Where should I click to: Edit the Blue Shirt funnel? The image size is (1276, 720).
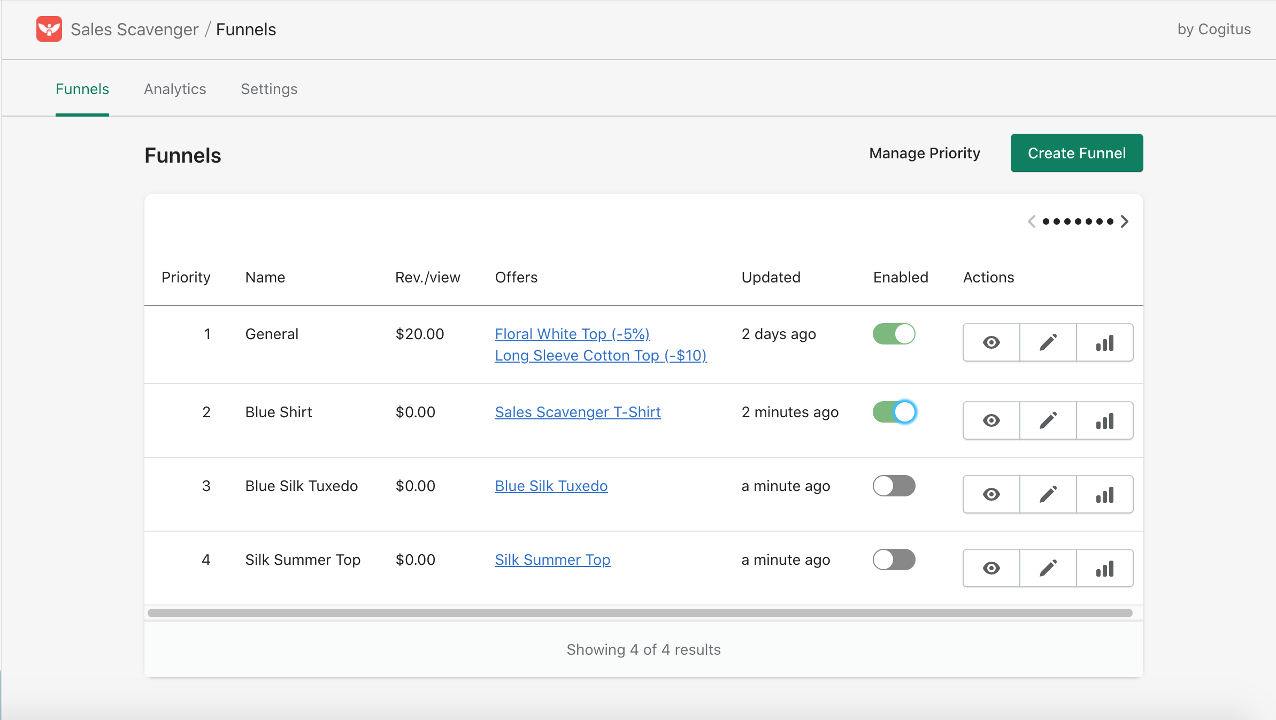point(1048,420)
